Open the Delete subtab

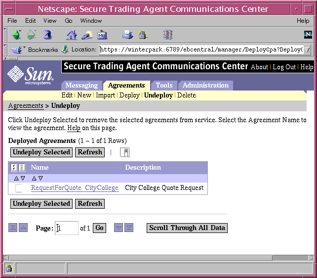point(187,95)
